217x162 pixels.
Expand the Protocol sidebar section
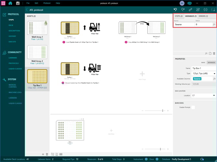tap(13, 14)
